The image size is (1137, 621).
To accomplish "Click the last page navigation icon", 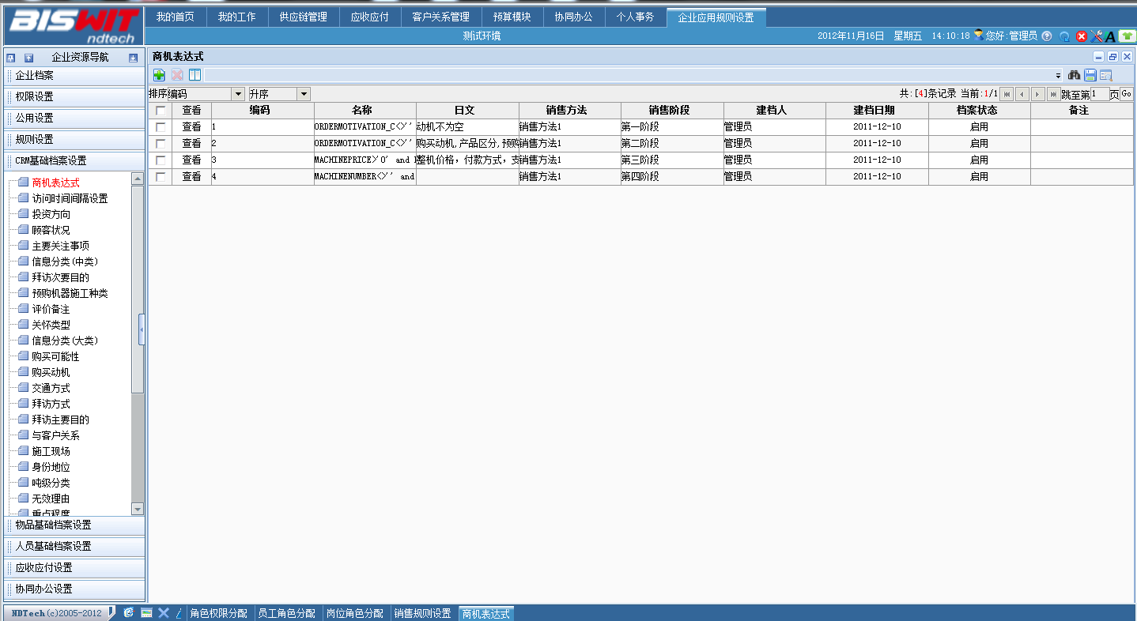I will click(x=1054, y=94).
